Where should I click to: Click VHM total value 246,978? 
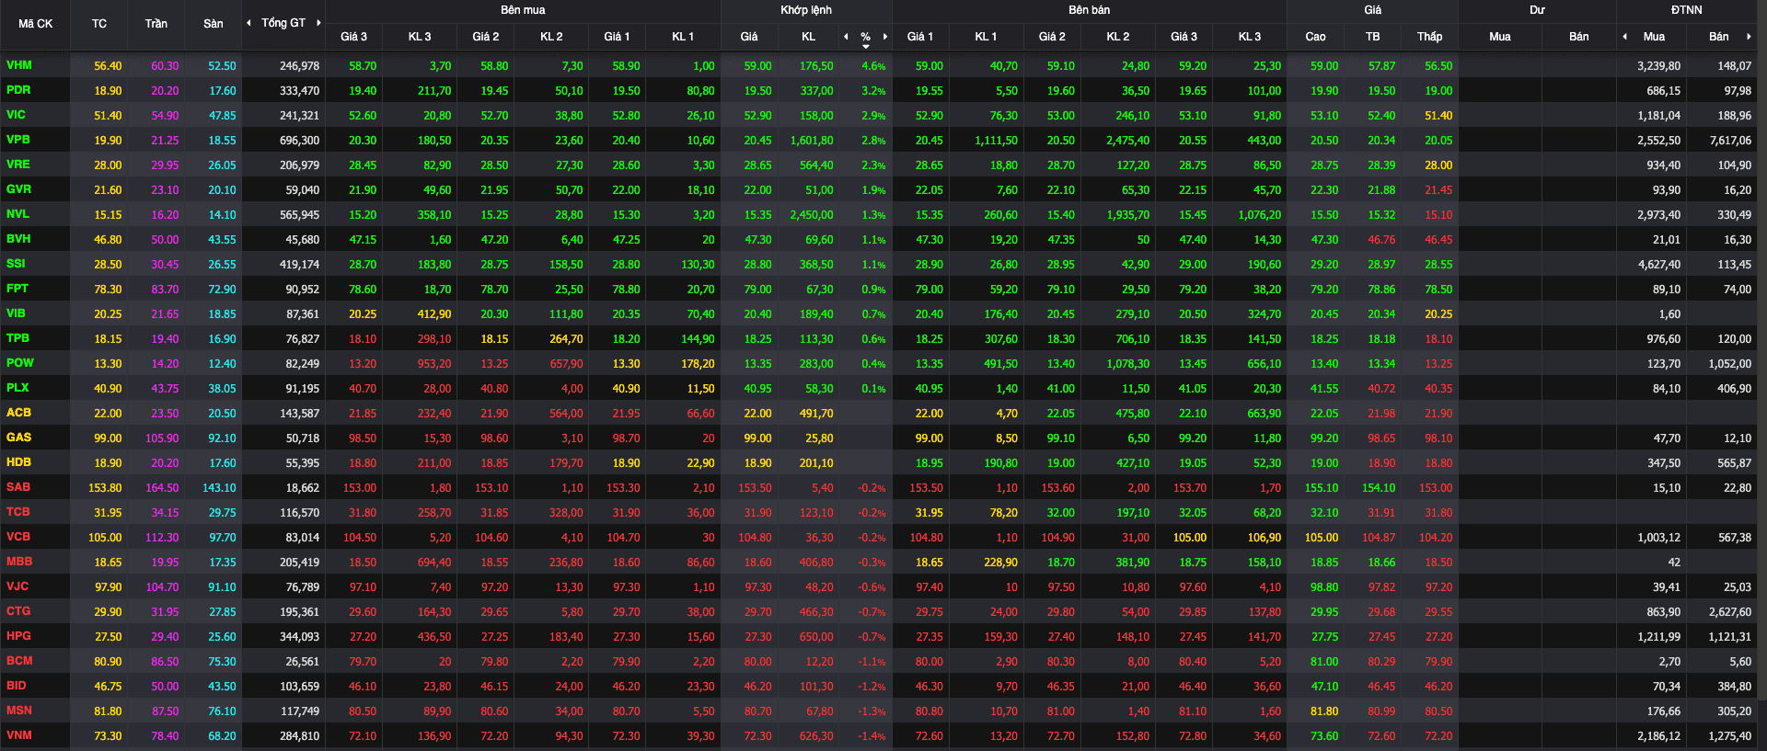point(300,66)
